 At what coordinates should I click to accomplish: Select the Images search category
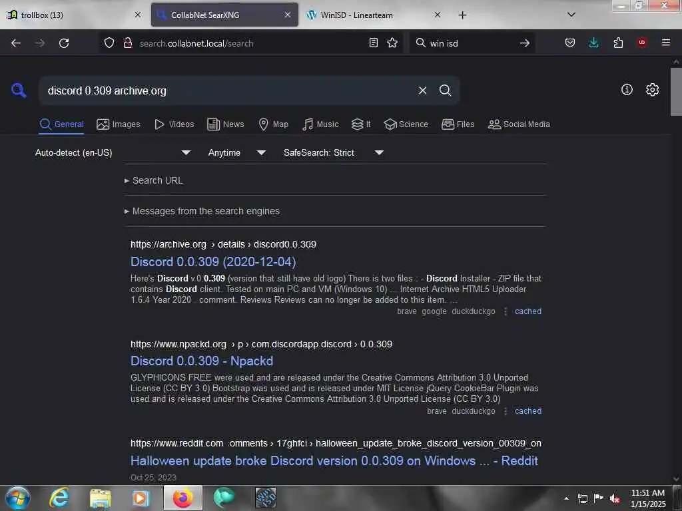[x=119, y=124]
